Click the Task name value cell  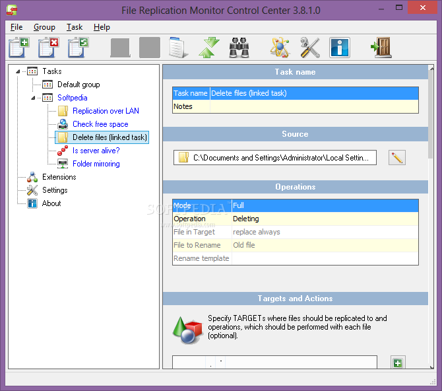(314, 93)
